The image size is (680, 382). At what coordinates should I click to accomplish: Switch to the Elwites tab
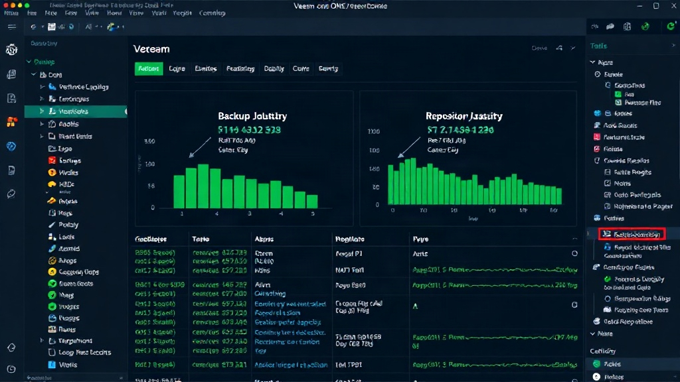point(206,69)
